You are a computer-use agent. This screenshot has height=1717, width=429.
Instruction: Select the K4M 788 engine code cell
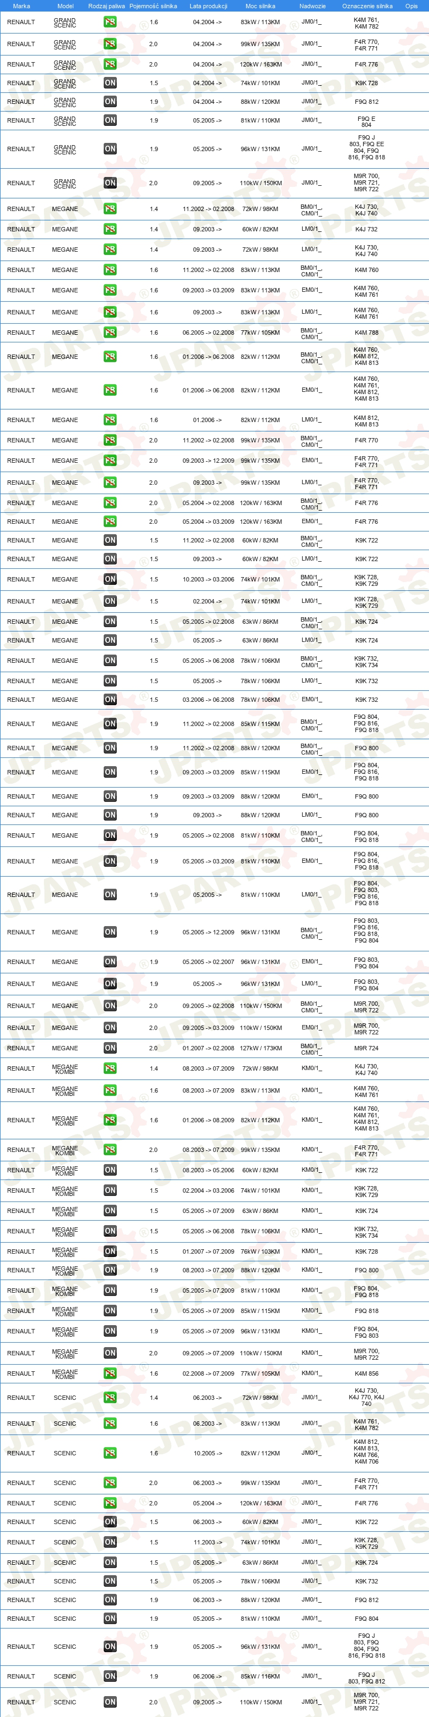(366, 332)
